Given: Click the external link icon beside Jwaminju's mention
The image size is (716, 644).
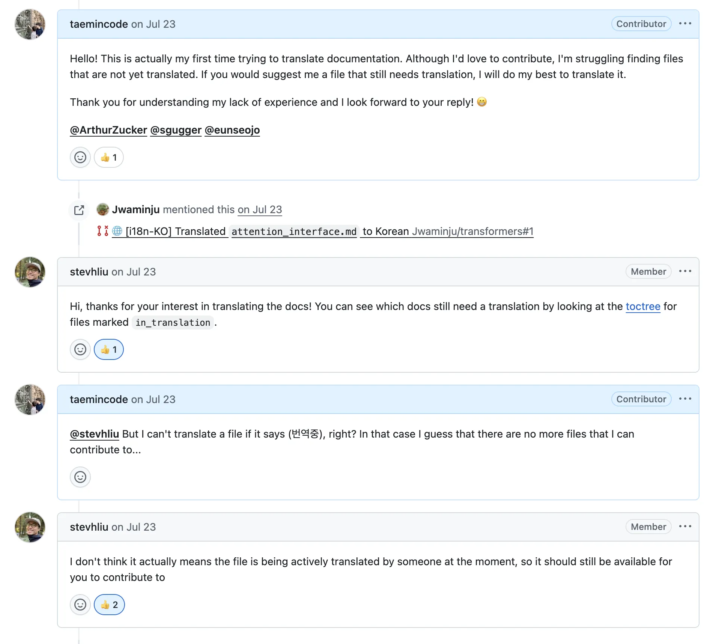Looking at the screenshot, I should 78,210.
